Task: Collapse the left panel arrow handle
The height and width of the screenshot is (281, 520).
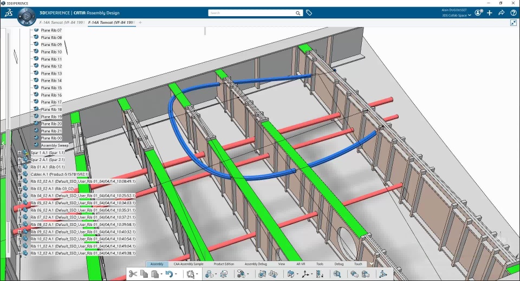Action: click(3, 143)
